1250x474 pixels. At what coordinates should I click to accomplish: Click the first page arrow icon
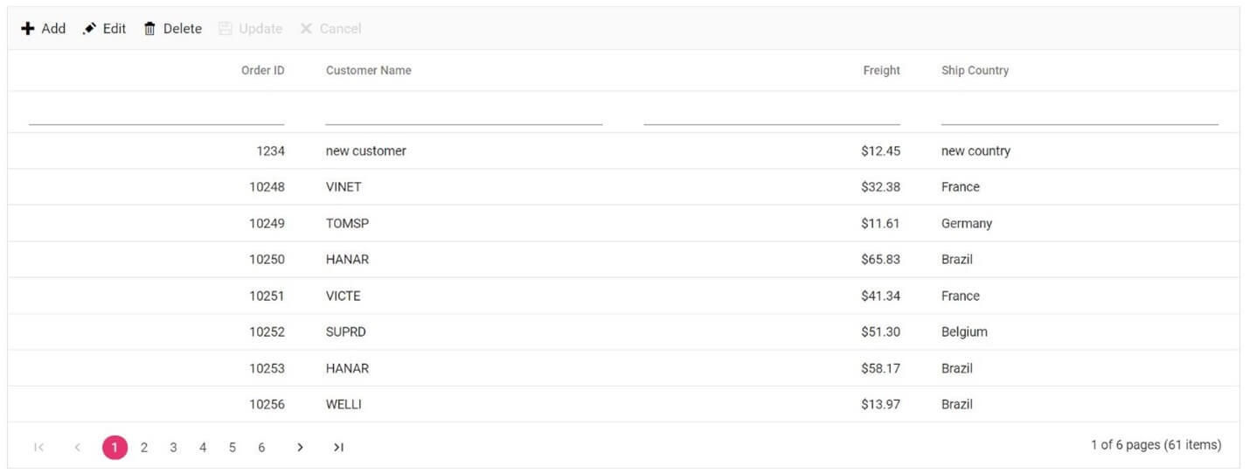tap(38, 448)
